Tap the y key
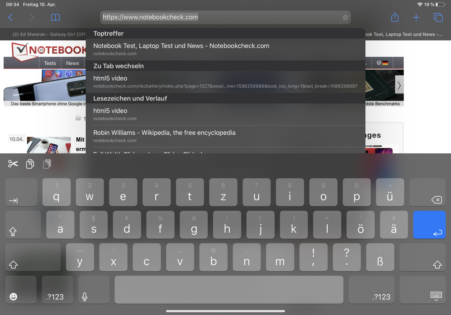The height and width of the screenshot is (315, 451). pos(80,257)
